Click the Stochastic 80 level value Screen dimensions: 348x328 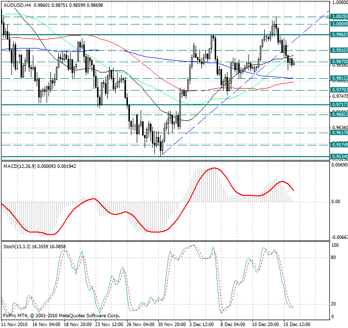click(333, 258)
